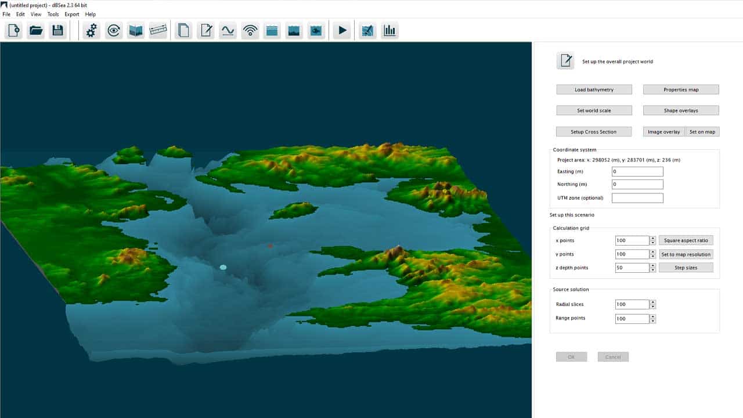The height and width of the screenshot is (418, 743).
Task: Increase Radial slices with up arrow
Action: click(x=653, y=302)
